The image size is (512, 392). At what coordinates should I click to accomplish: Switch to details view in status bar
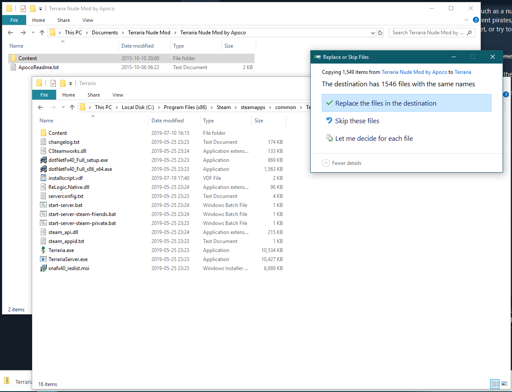(x=494, y=384)
